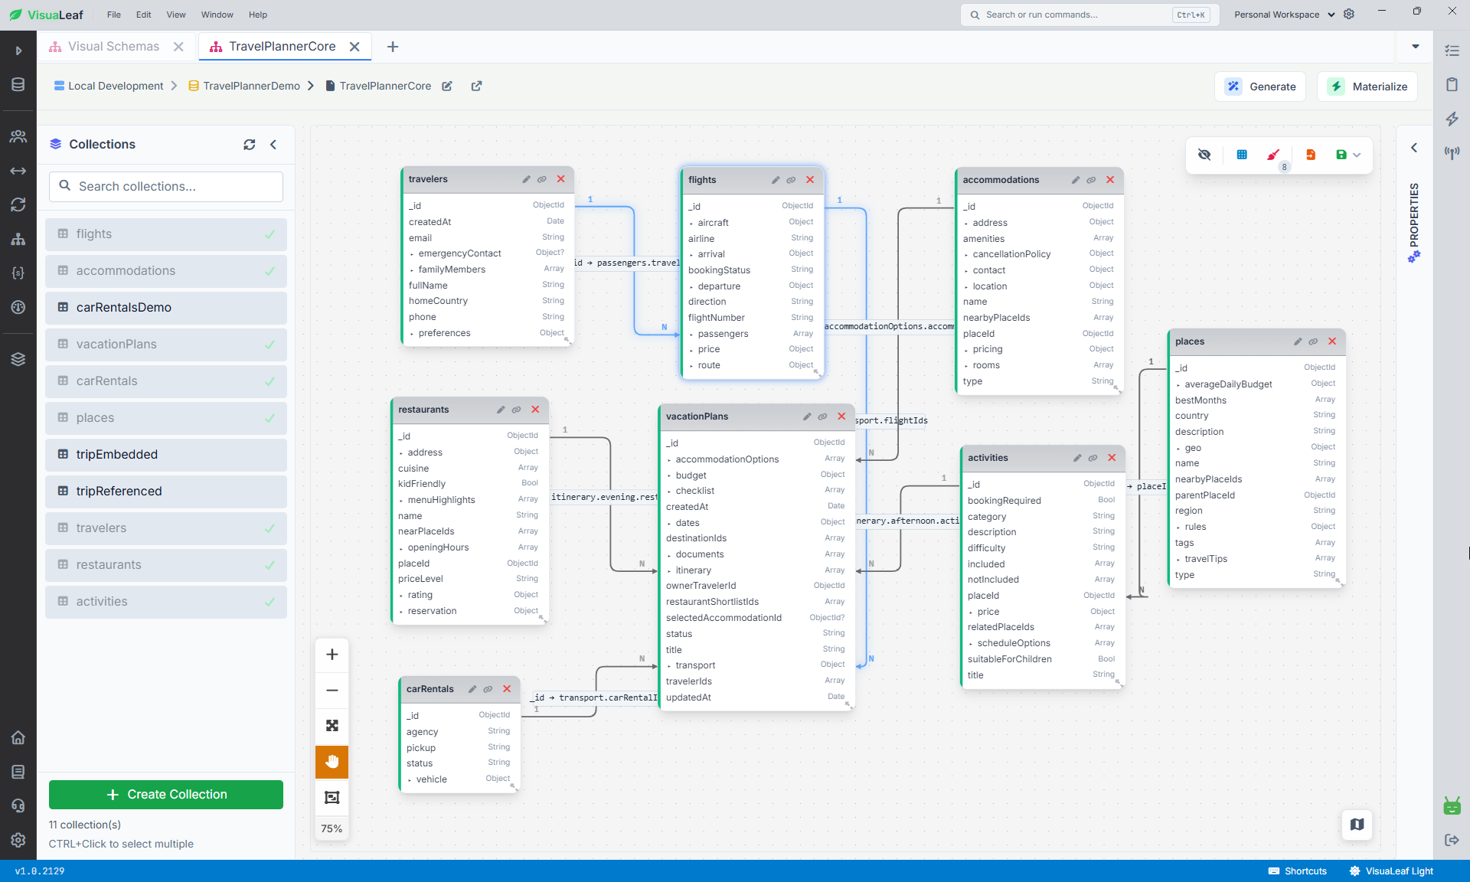1470x882 pixels.
Task: Expand emergencyContact field in travelers
Action: tap(412, 254)
